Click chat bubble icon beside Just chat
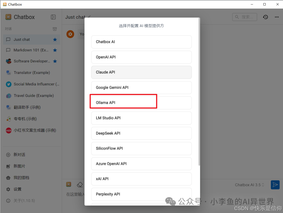The image size is (283, 213). click(8, 40)
